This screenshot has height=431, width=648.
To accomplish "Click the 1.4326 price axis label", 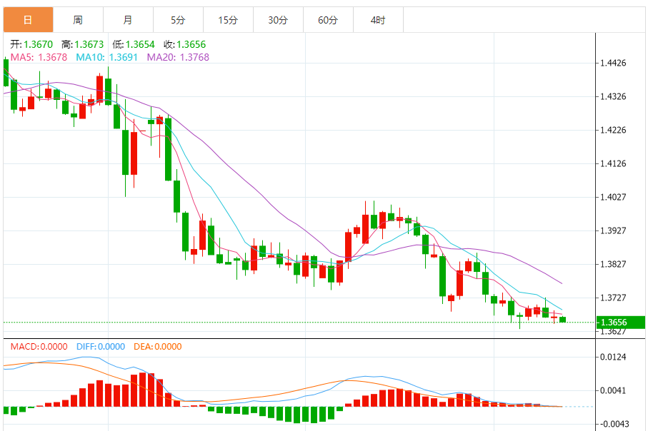I will click(x=613, y=96).
